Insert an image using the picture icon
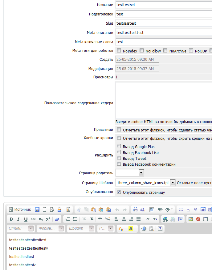This screenshot has height=270, width=212. (191, 219)
